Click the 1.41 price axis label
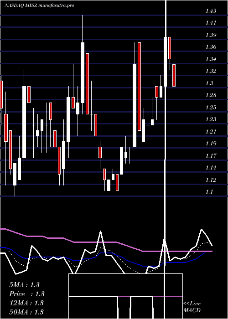This screenshot has height=319, width=228. point(211,23)
